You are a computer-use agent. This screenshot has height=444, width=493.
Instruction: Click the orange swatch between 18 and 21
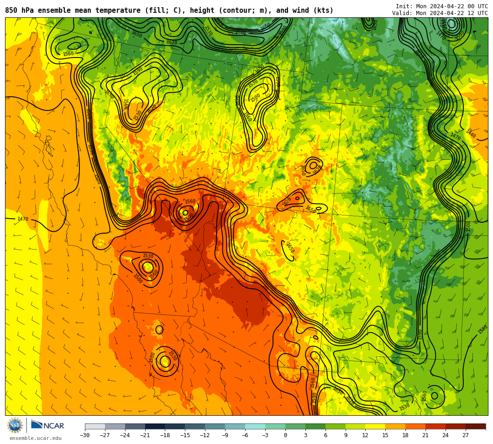pyautogui.click(x=416, y=426)
